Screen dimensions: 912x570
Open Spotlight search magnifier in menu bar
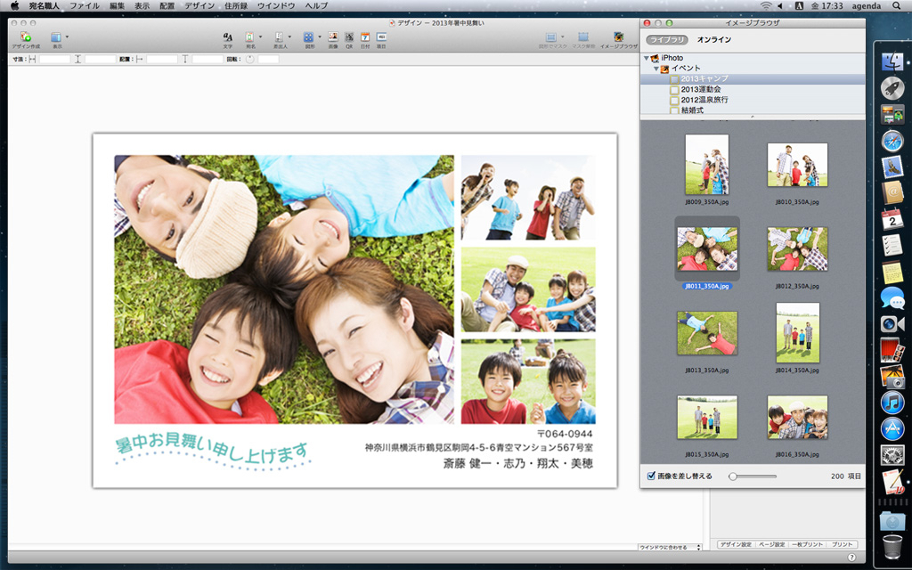896,6
